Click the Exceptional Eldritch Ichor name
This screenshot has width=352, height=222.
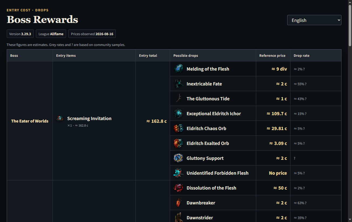pyautogui.click(x=214, y=114)
